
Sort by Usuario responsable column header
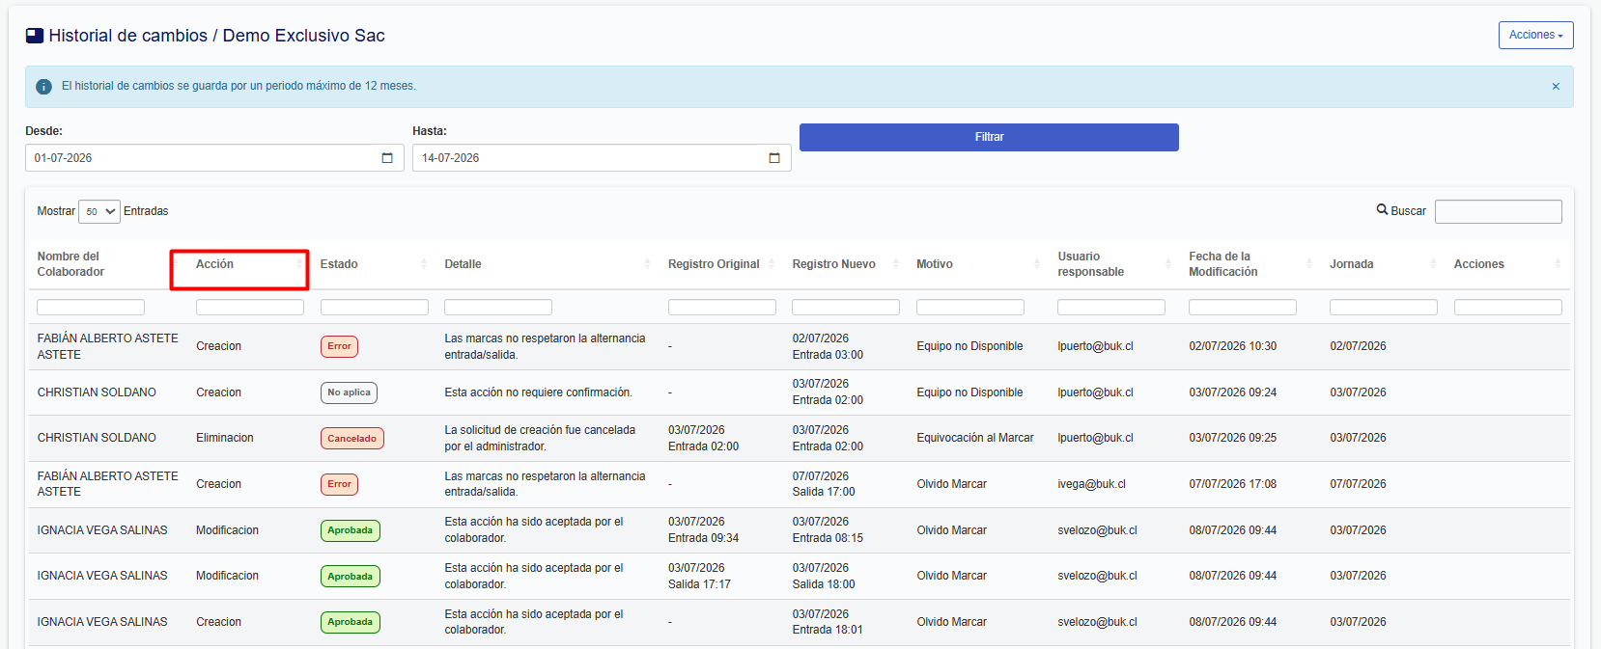tap(1114, 264)
